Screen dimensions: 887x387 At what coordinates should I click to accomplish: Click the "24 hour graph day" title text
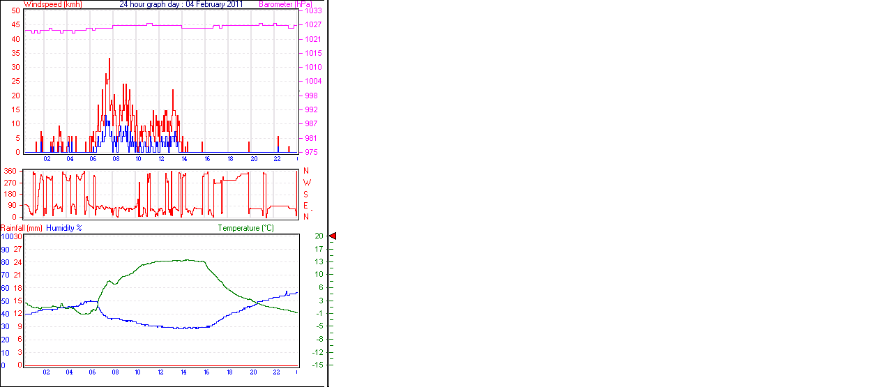pyautogui.click(x=181, y=4)
